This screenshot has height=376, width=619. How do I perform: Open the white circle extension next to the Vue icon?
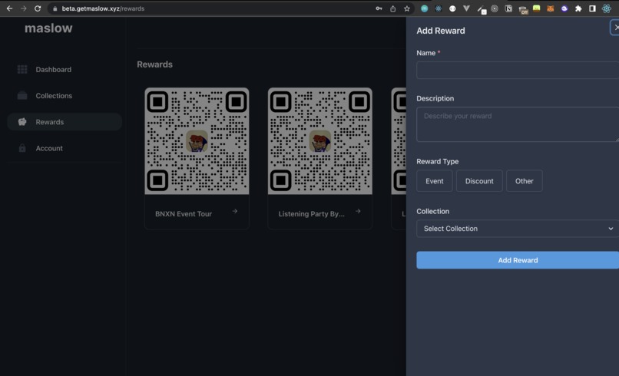[x=452, y=8]
